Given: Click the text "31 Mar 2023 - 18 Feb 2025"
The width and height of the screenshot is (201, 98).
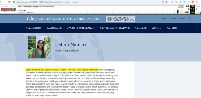Looking at the screenshot, I should click(x=26, y=12).
